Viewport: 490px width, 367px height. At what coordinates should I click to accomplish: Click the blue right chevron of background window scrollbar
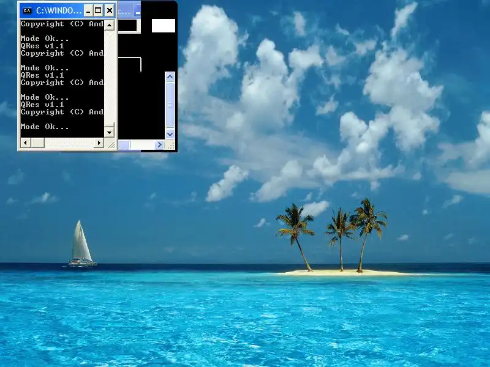(x=159, y=145)
